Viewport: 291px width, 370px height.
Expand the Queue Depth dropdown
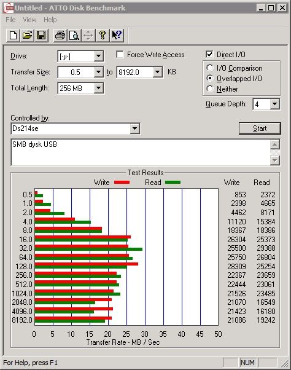tap(274, 104)
